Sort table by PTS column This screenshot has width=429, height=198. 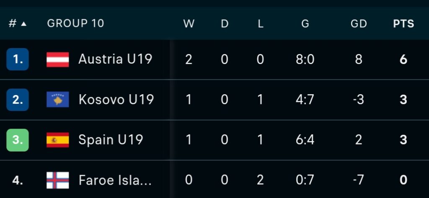point(403,24)
